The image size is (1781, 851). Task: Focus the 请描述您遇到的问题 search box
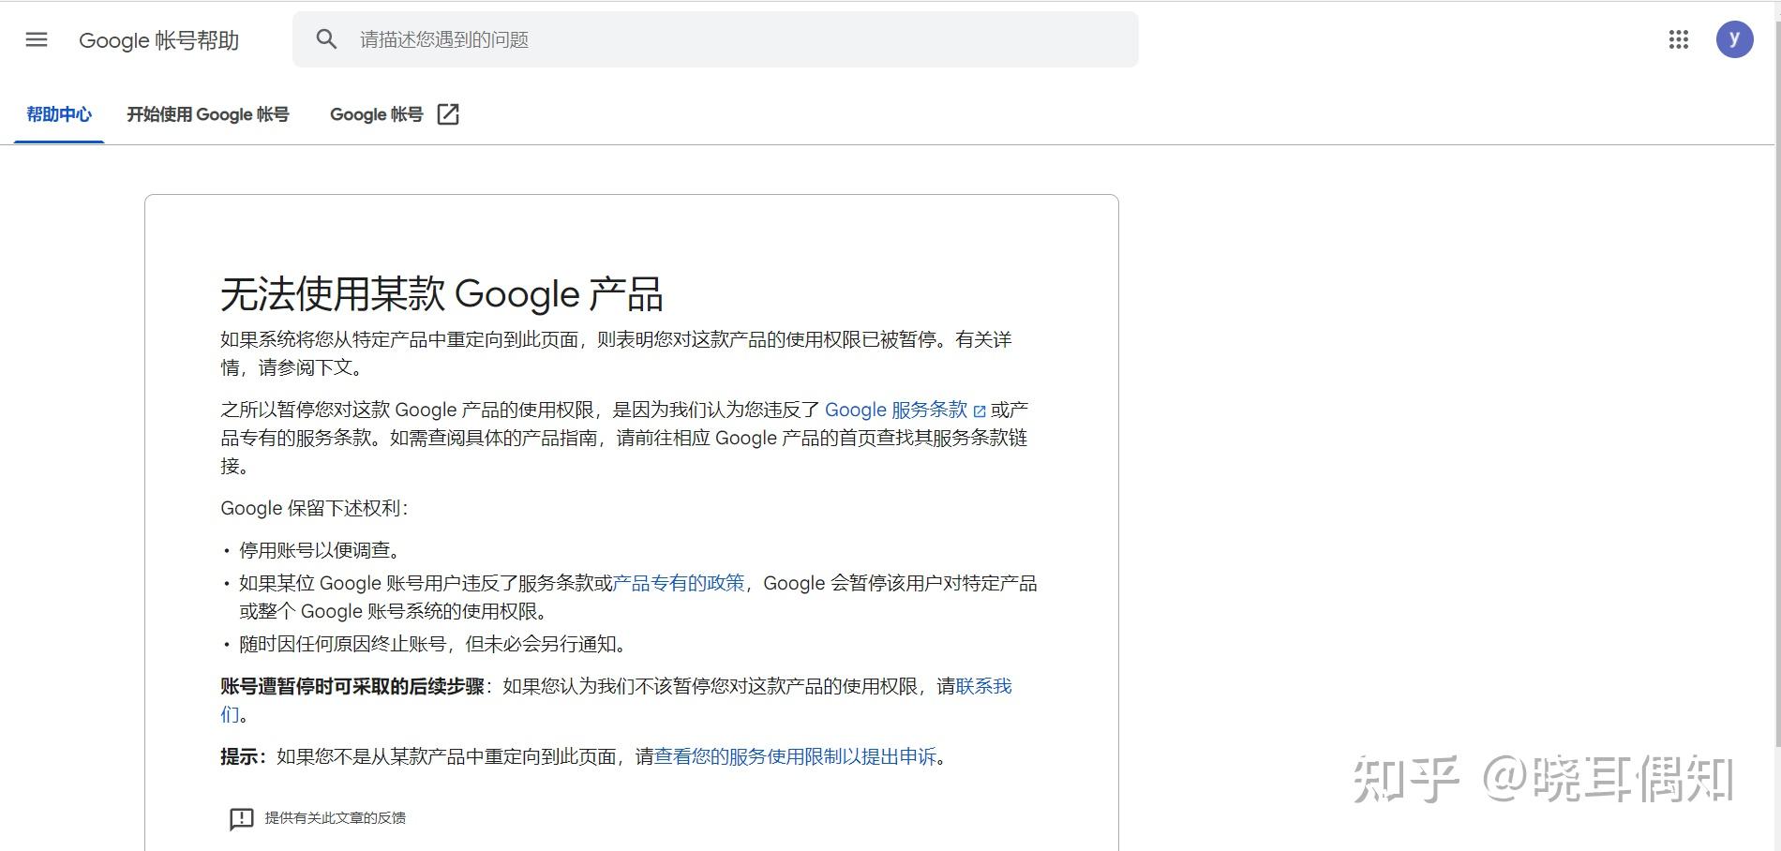715,39
